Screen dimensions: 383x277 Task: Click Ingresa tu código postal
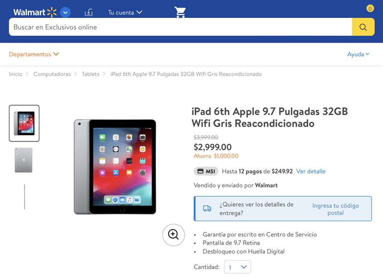pos(335,209)
